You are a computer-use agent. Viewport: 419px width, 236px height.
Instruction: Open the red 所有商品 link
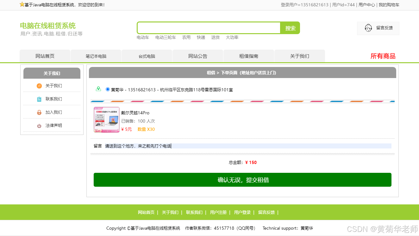coord(383,56)
